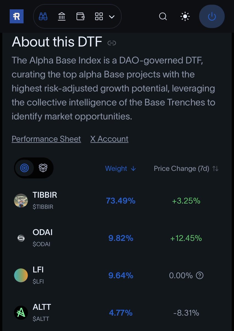Open the X Account link
234x331 pixels.
[x=109, y=139]
